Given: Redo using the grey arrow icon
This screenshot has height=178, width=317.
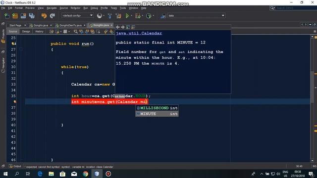Looking at the screenshot, I should pos(53,16).
